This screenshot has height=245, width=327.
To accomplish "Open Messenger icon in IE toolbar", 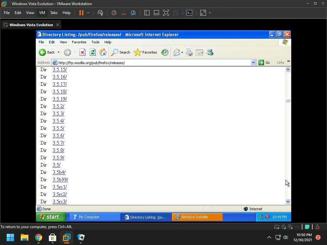I will (x=210, y=52).
